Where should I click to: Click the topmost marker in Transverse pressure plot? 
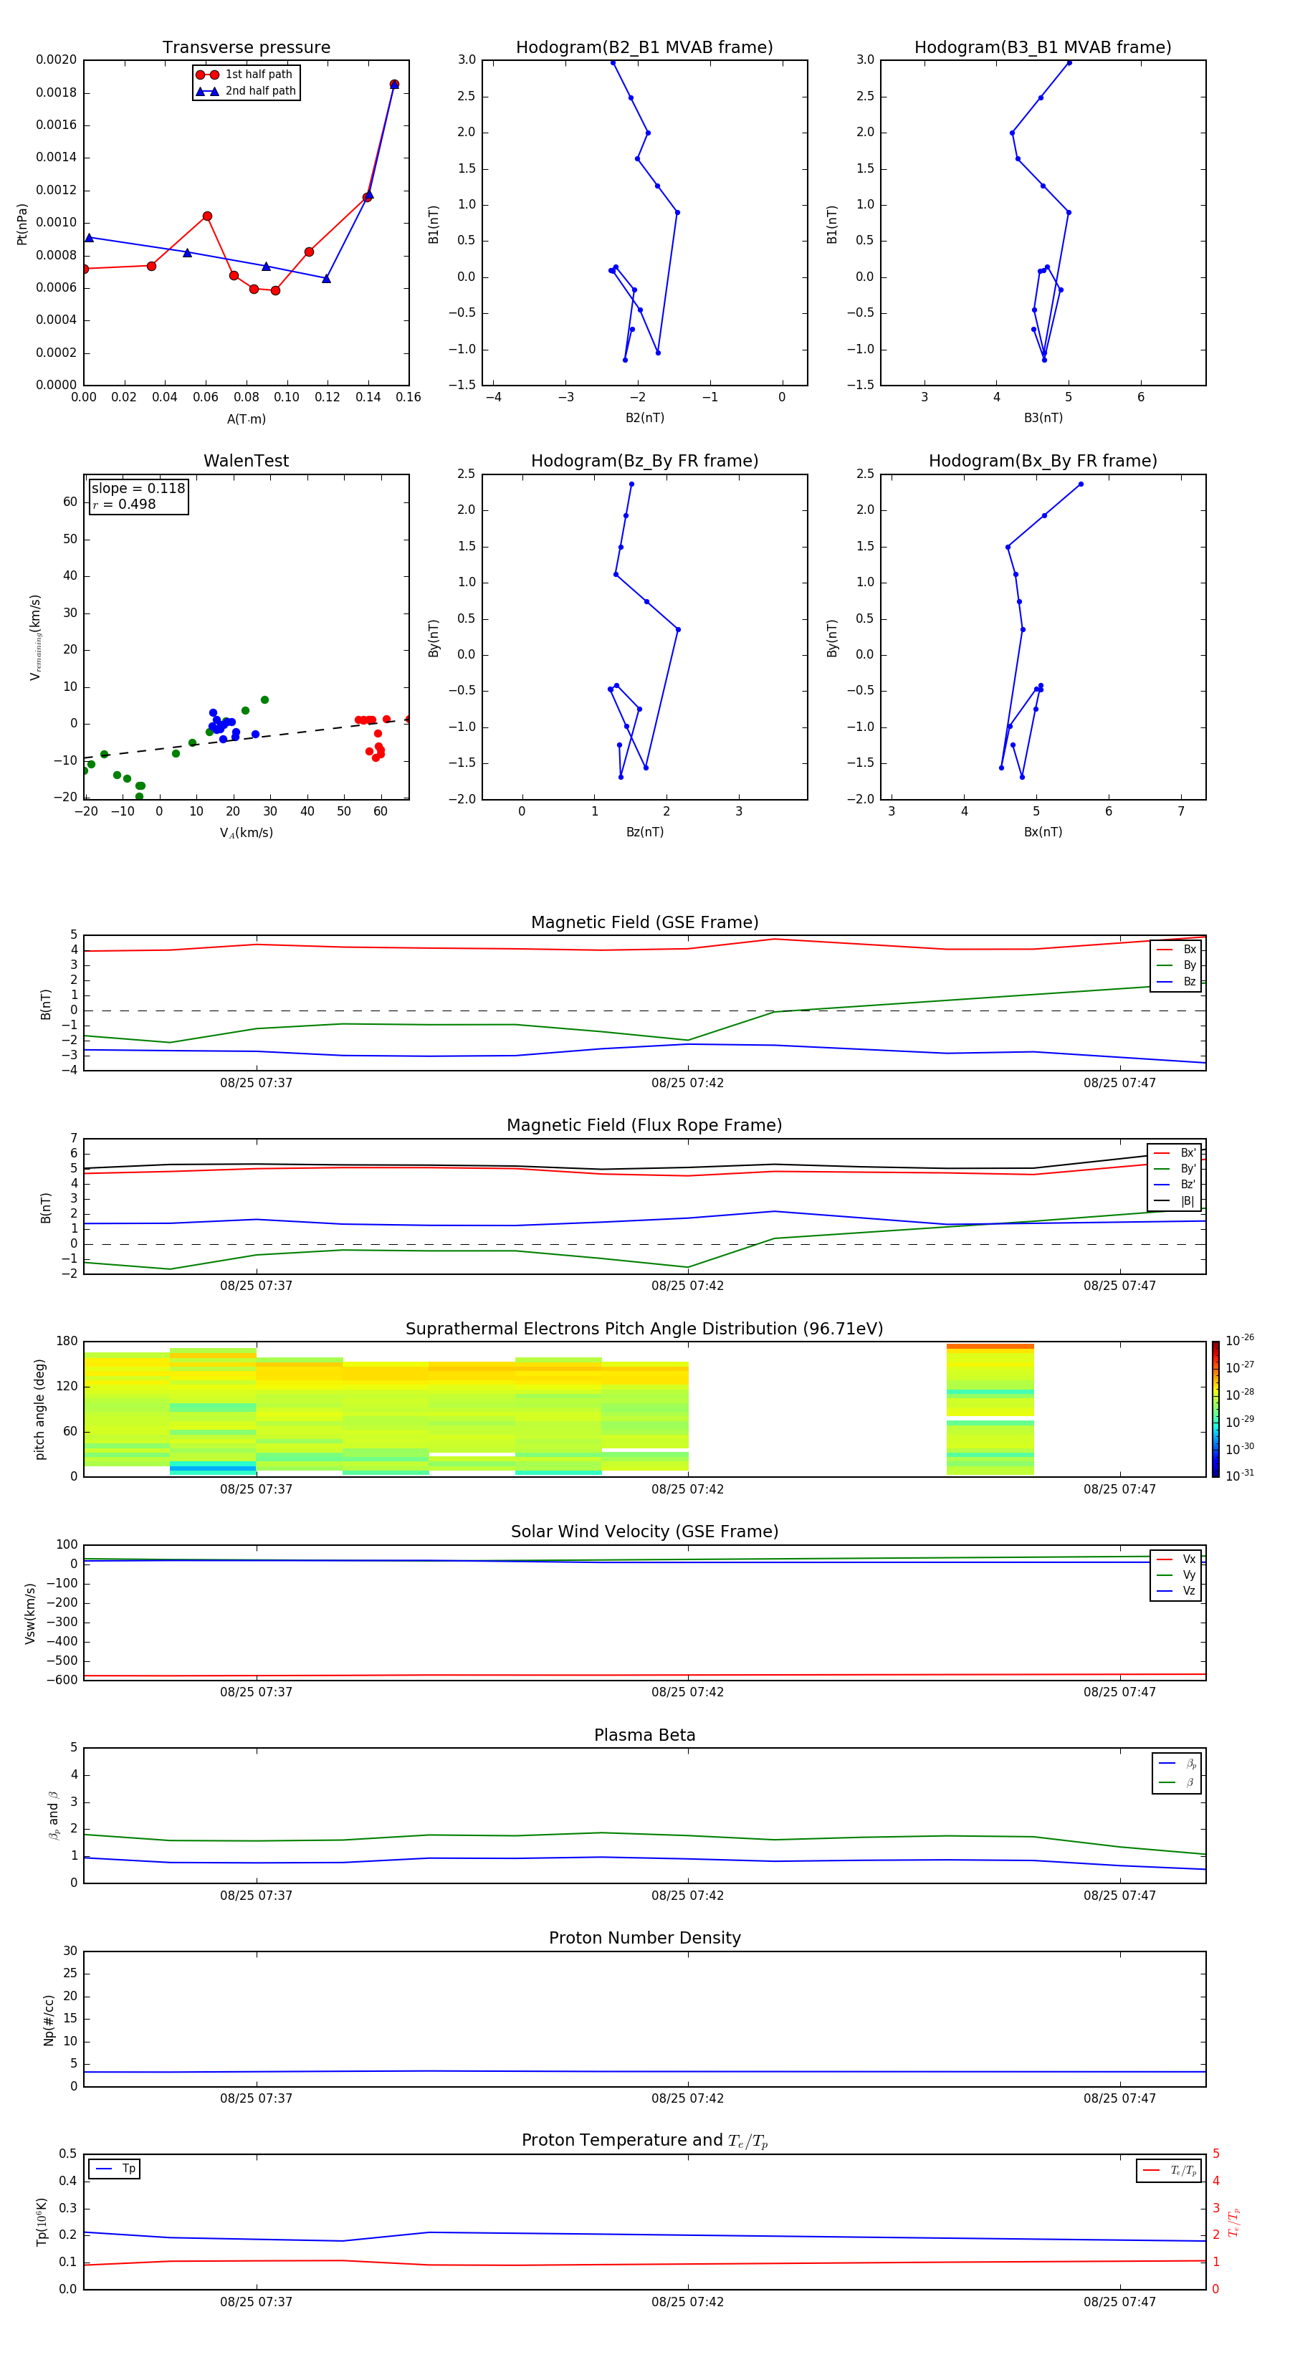(x=394, y=85)
